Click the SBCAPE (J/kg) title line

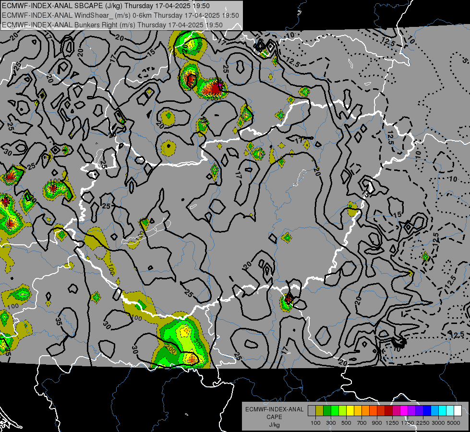(x=106, y=6)
